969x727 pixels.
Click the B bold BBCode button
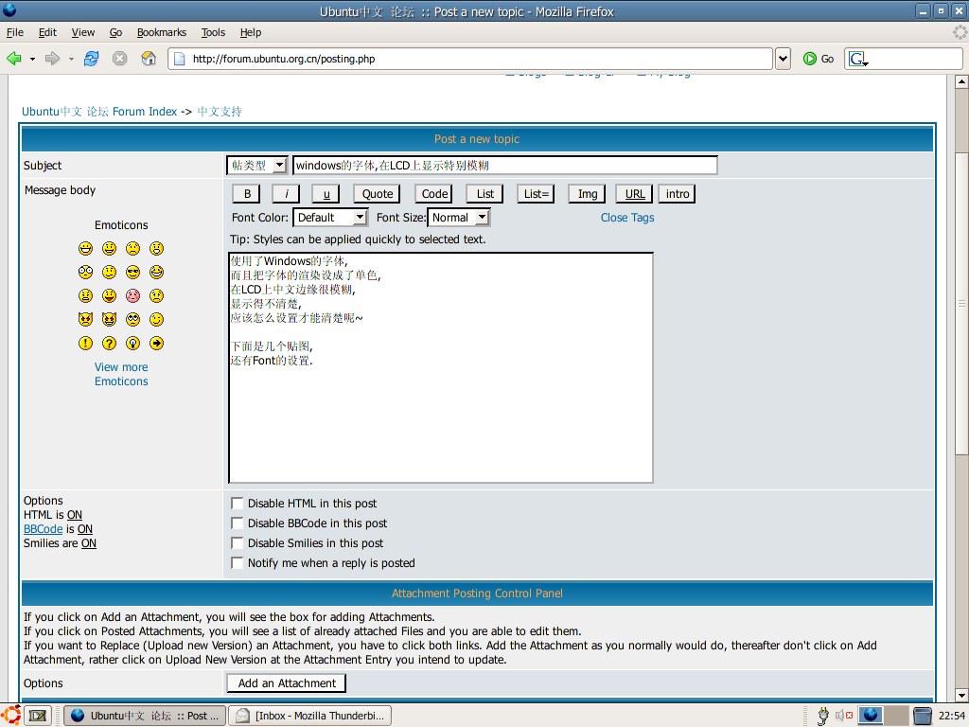tap(247, 194)
